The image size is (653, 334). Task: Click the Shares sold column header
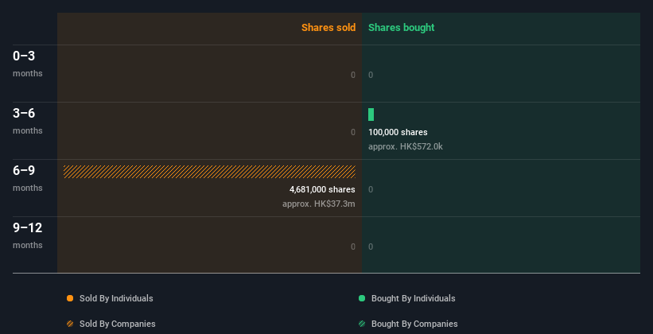coord(328,28)
